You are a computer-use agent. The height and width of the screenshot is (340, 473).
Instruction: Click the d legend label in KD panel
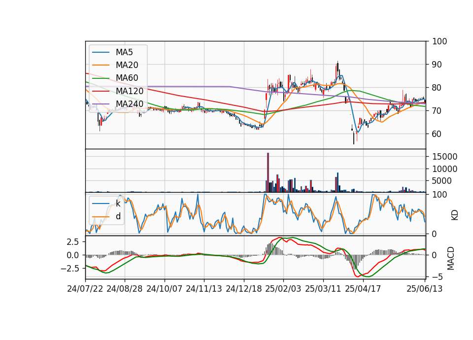point(118,216)
